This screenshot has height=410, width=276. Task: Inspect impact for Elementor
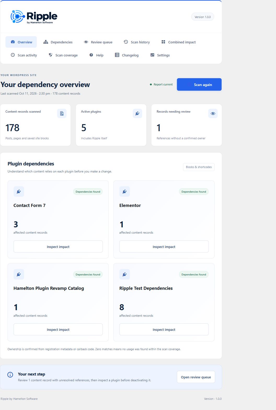(164, 247)
